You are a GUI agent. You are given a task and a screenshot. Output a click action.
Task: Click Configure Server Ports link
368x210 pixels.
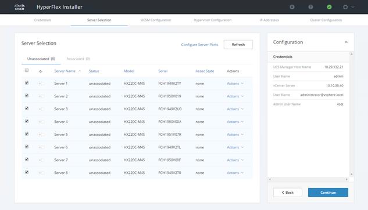[x=199, y=45]
